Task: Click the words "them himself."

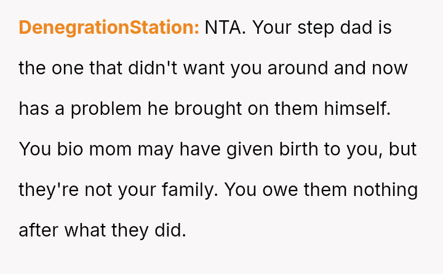Action: click(334, 109)
